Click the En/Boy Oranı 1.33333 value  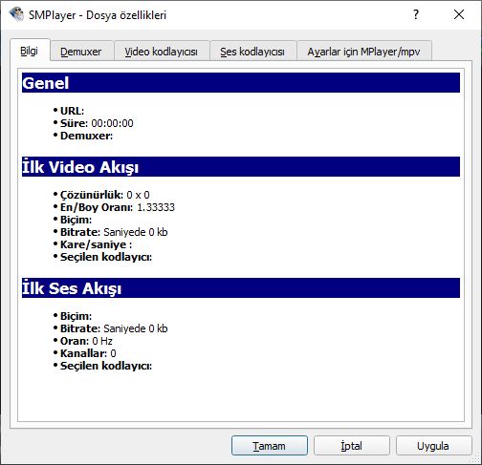pyautogui.click(x=156, y=207)
